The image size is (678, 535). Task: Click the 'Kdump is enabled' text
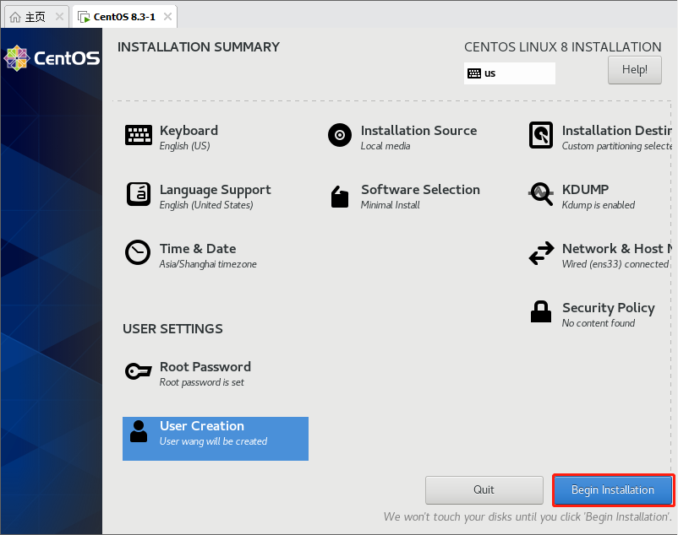(x=599, y=205)
